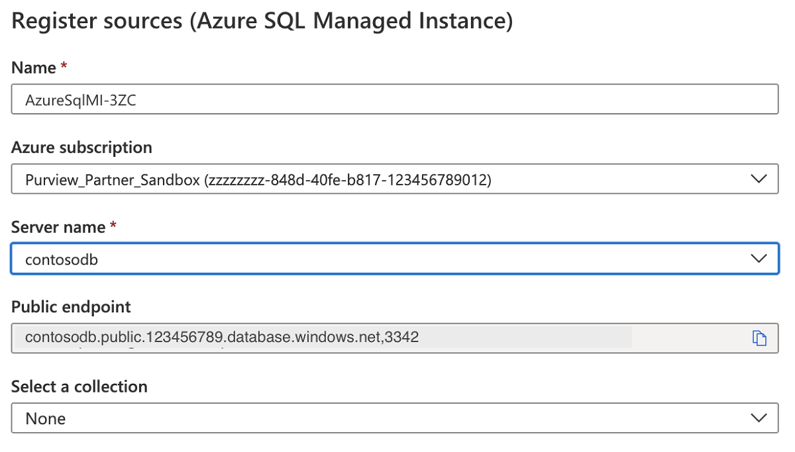Expand the collection selector showing None

(759, 418)
